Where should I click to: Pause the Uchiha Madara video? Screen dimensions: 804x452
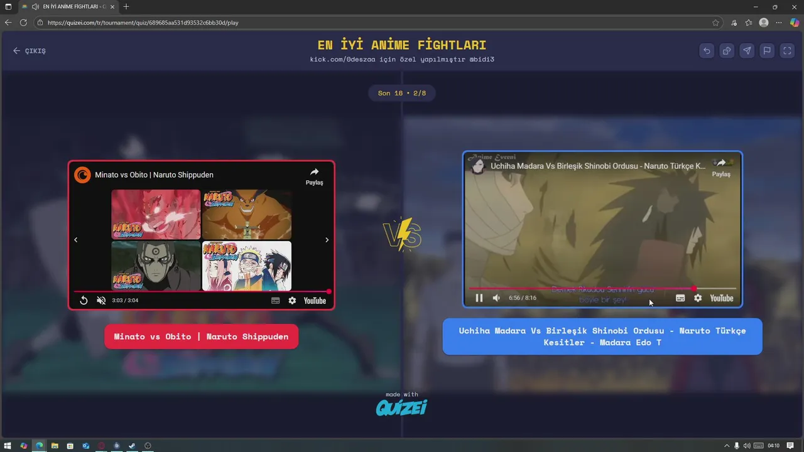point(479,298)
